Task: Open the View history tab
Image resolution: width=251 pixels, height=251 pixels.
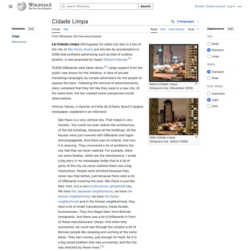Action: point(176,29)
